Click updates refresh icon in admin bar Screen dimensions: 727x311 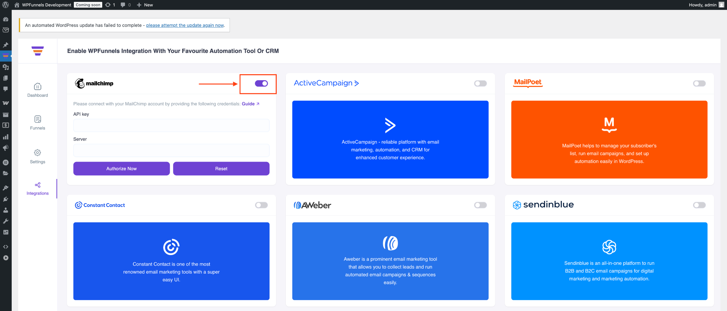pos(108,5)
